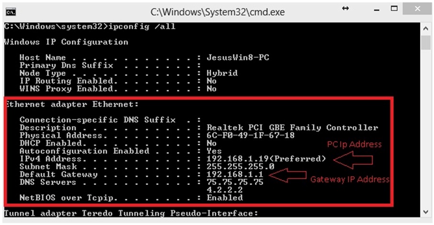
Task: Click the Physical Address 6C-F0-49-1F-67-18
Action: 250,136
